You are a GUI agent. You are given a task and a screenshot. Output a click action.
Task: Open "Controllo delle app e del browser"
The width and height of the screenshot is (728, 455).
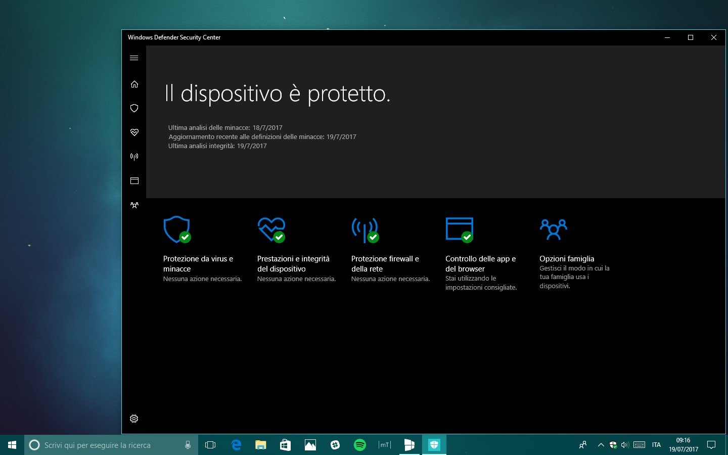click(480, 264)
